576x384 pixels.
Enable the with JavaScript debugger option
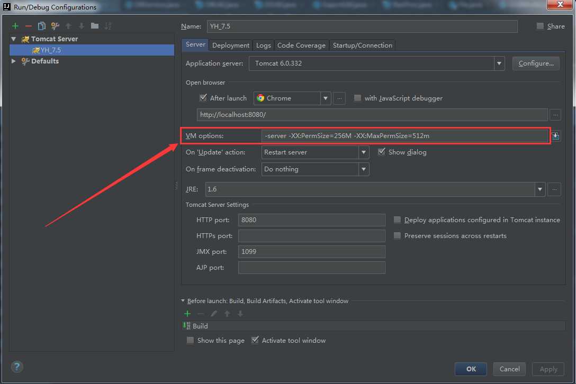[x=357, y=98]
